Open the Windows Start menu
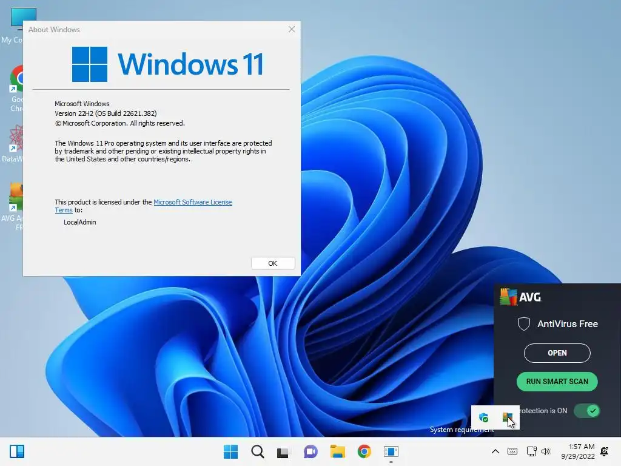The height and width of the screenshot is (466, 621). click(230, 451)
